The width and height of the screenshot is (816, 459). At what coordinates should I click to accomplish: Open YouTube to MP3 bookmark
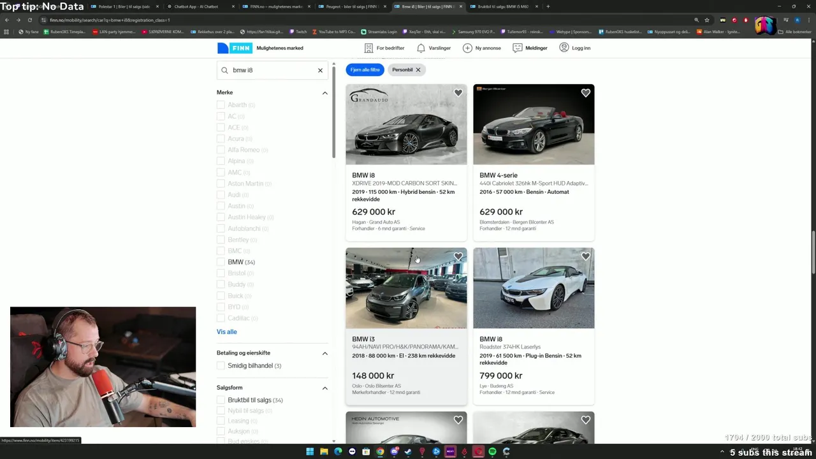[x=333, y=31]
